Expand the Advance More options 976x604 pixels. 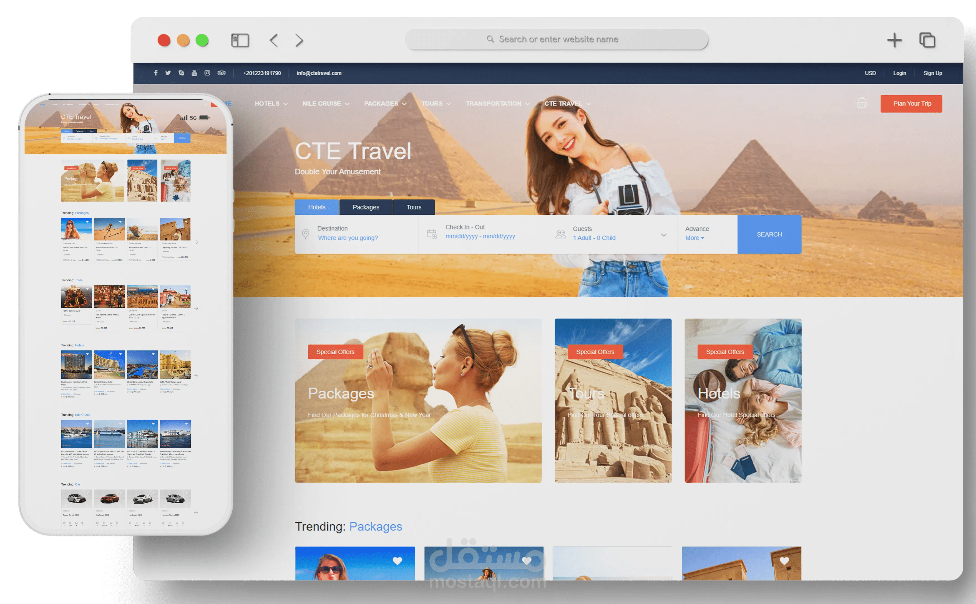point(695,238)
